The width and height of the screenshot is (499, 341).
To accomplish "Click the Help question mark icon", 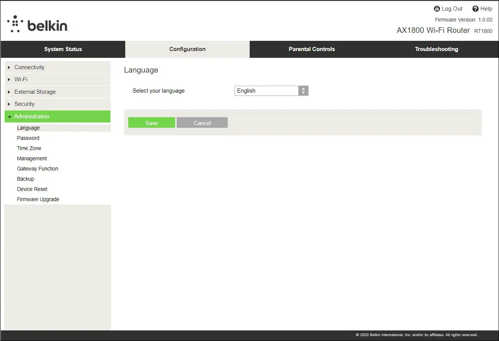I will [x=476, y=9].
